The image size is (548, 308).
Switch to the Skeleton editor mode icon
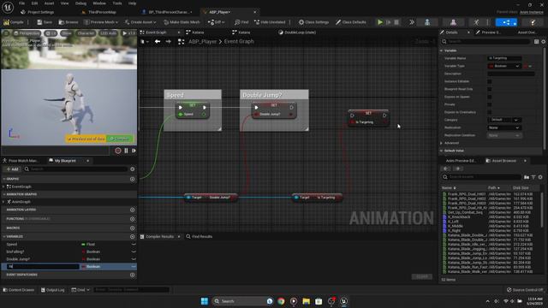point(427,22)
